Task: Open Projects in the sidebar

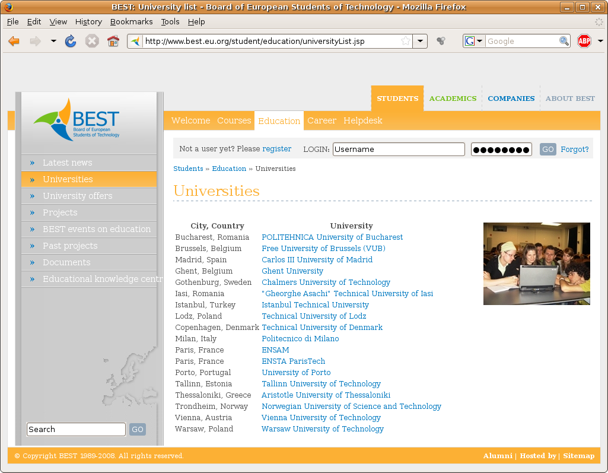Action: pyautogui.click(x=89, y=212)
